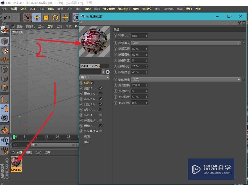The image size is (248, 185).
Task: Open the material manager 创建 menu
Action: (x=20, y=153)
